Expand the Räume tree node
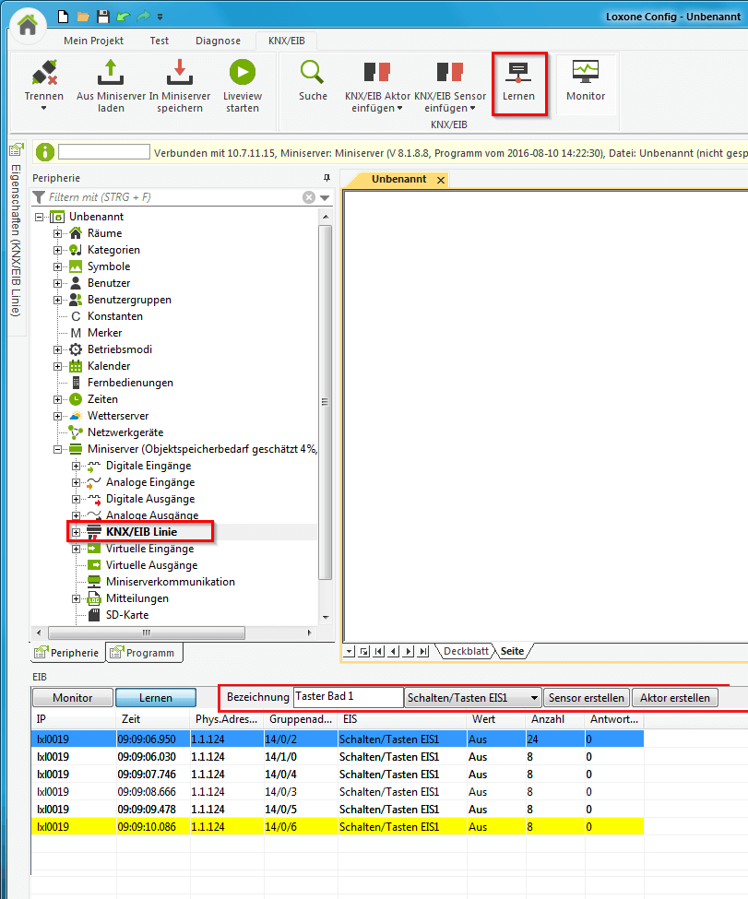The width and height of the screenshot is (748, 899). tap(58, 233)
